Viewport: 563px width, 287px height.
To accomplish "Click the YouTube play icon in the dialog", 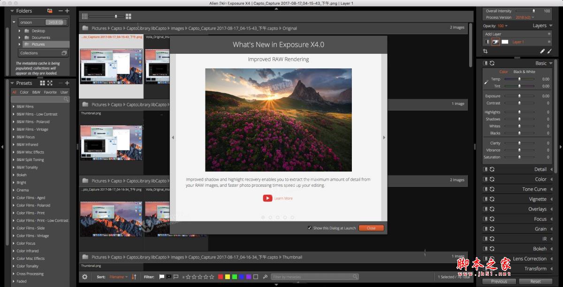I will click(267, 198).
